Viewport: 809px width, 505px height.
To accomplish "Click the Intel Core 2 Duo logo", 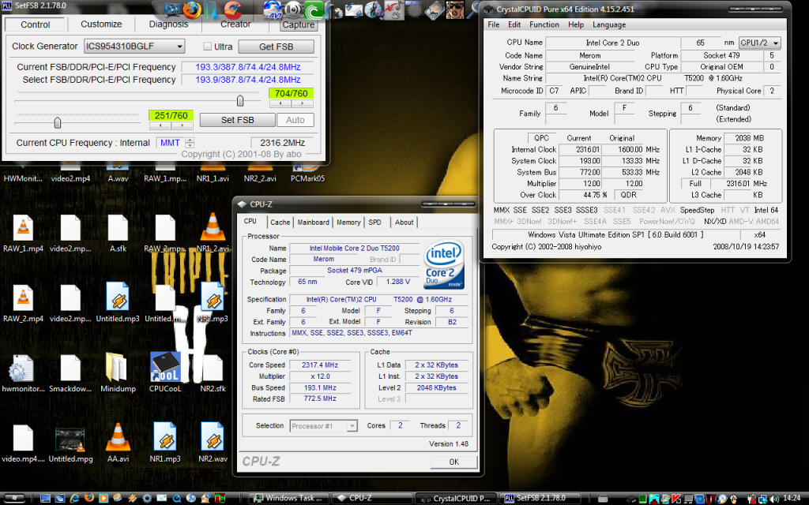I will pyautogui.click(x=444, y=265).
